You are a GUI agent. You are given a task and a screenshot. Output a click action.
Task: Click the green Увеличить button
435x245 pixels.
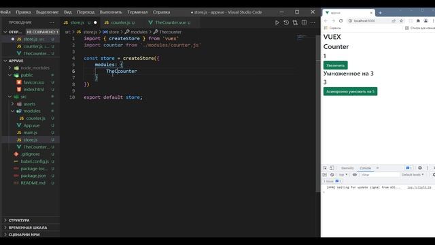(335, 65)
